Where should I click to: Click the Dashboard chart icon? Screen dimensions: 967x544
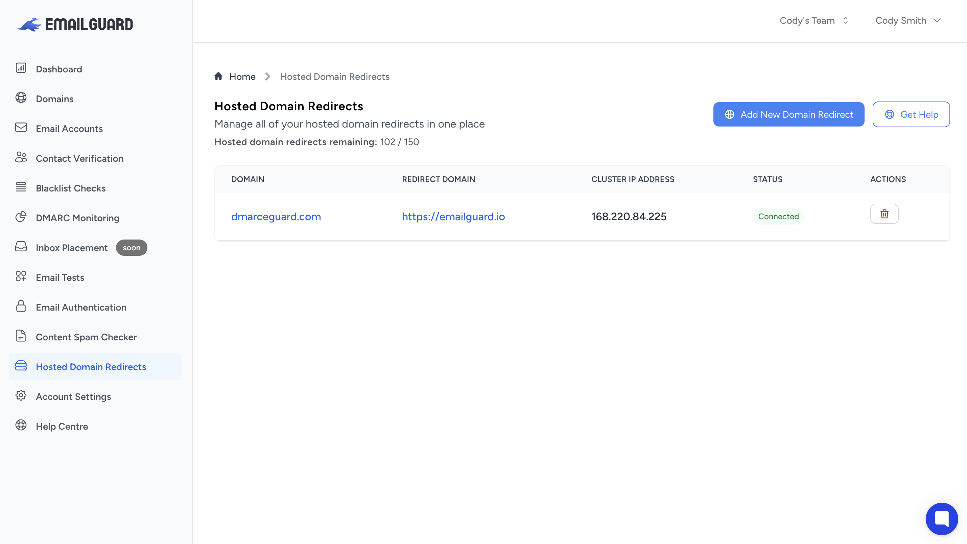21,68
